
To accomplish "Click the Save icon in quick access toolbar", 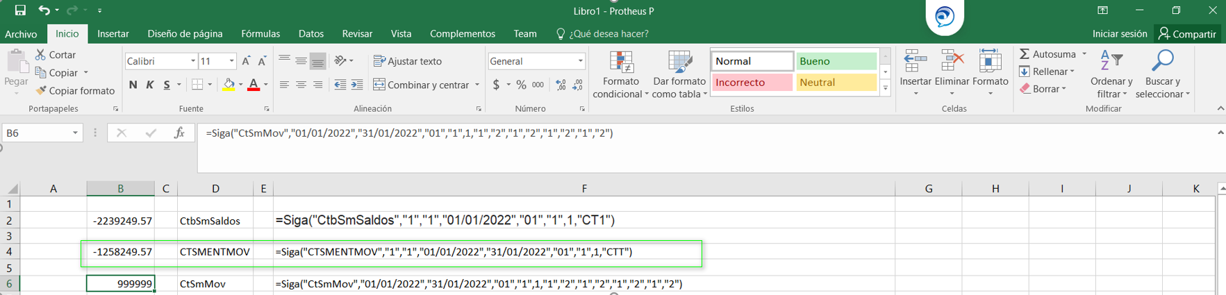I will 20,10.
